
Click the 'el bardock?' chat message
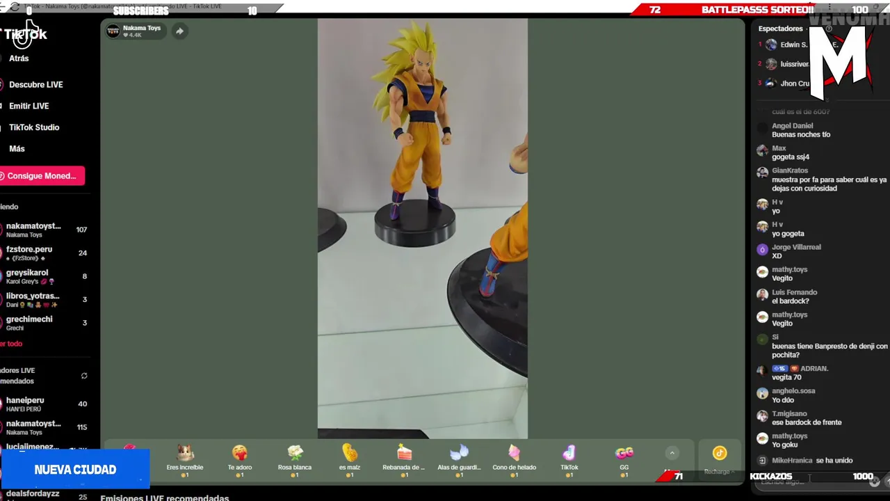[x=791, y=301]
